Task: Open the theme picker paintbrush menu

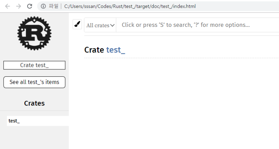Action: point(77,24)
